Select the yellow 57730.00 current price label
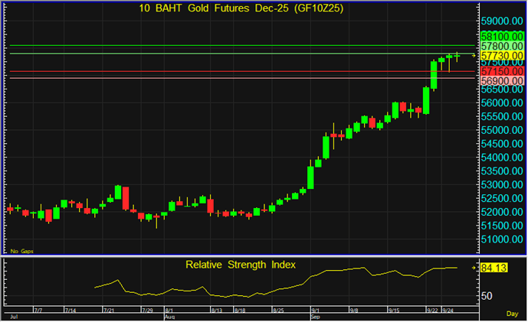Viewport: 528px width, 322px height. (x=501, y=56)
